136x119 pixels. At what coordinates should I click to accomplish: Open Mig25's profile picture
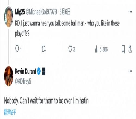coord(9,17)
